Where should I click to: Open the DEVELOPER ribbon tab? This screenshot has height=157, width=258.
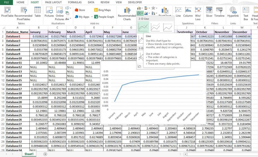coord(135,3)
